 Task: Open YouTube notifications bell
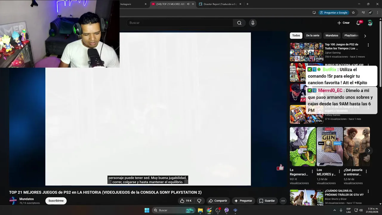point(358,23)
